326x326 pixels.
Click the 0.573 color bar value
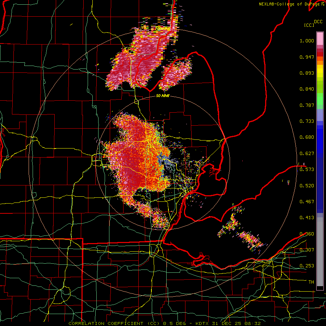pyautogui.click(x=307, y=169)
